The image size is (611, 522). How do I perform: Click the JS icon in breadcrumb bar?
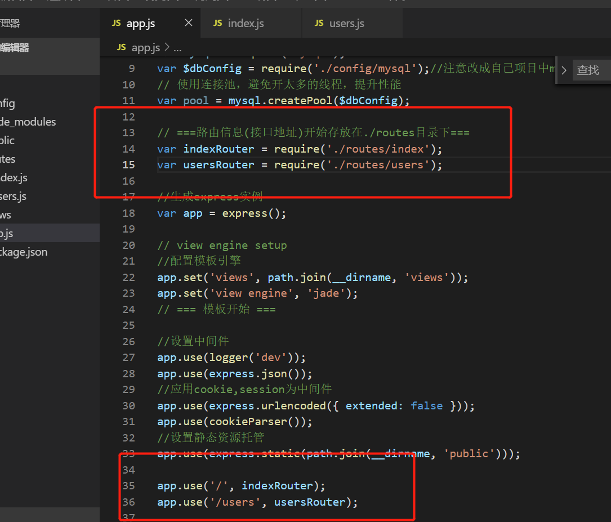[121, 47]
